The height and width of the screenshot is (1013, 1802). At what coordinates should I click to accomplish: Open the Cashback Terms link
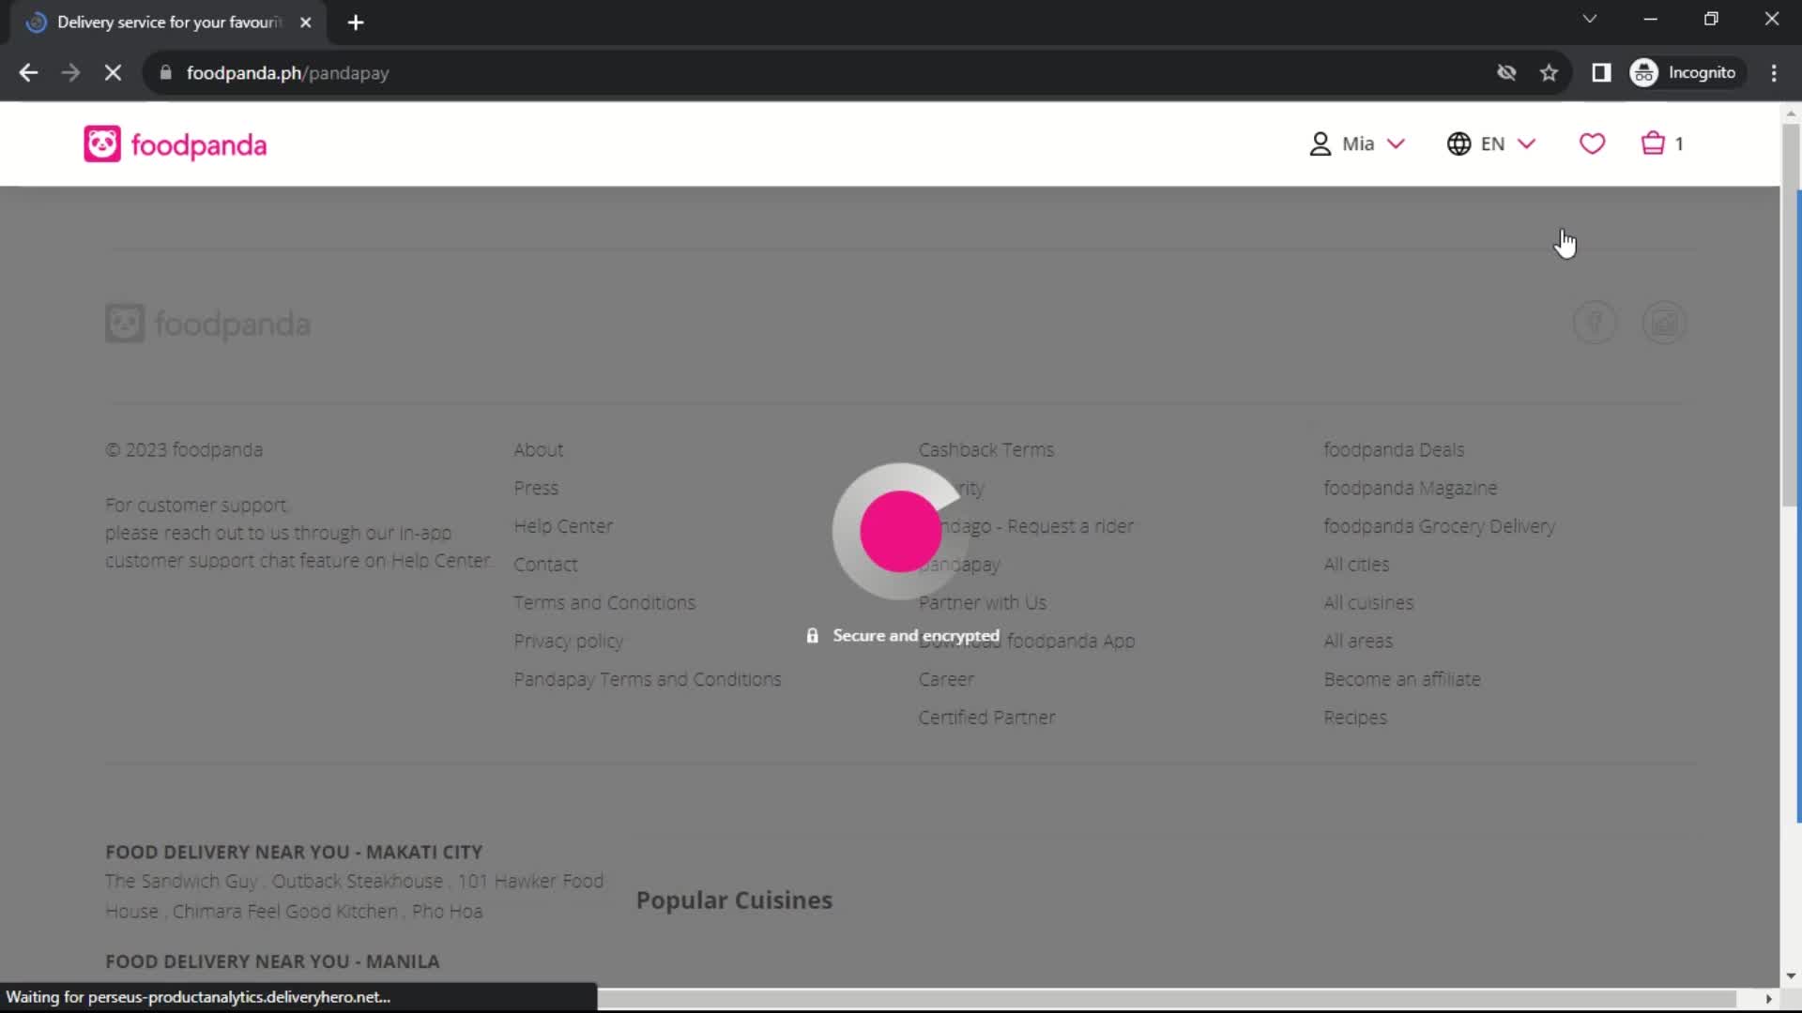tap(986, 449)
